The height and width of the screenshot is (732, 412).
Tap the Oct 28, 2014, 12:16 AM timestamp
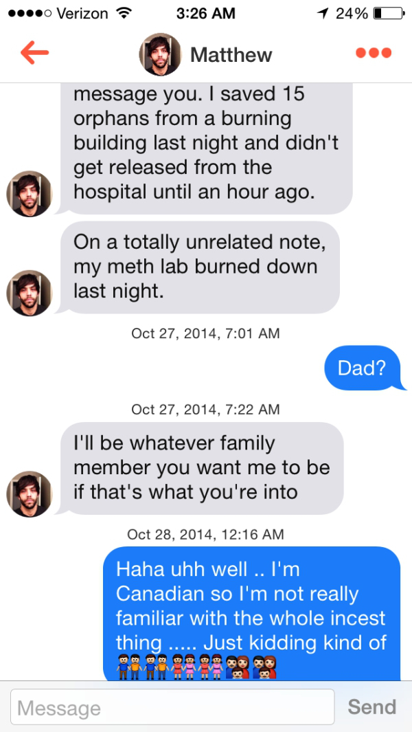pos(205,534)
